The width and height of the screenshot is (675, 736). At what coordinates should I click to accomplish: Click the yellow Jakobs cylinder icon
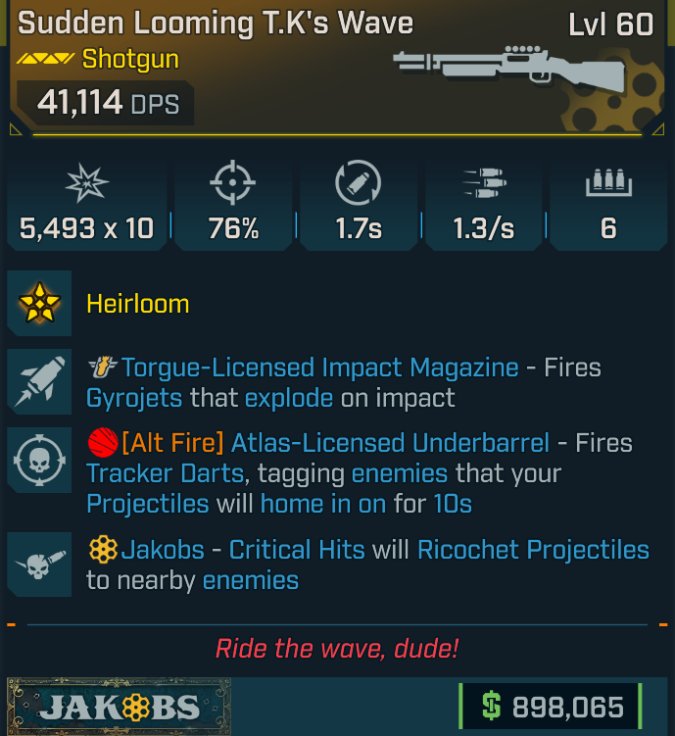coord(103,549)
